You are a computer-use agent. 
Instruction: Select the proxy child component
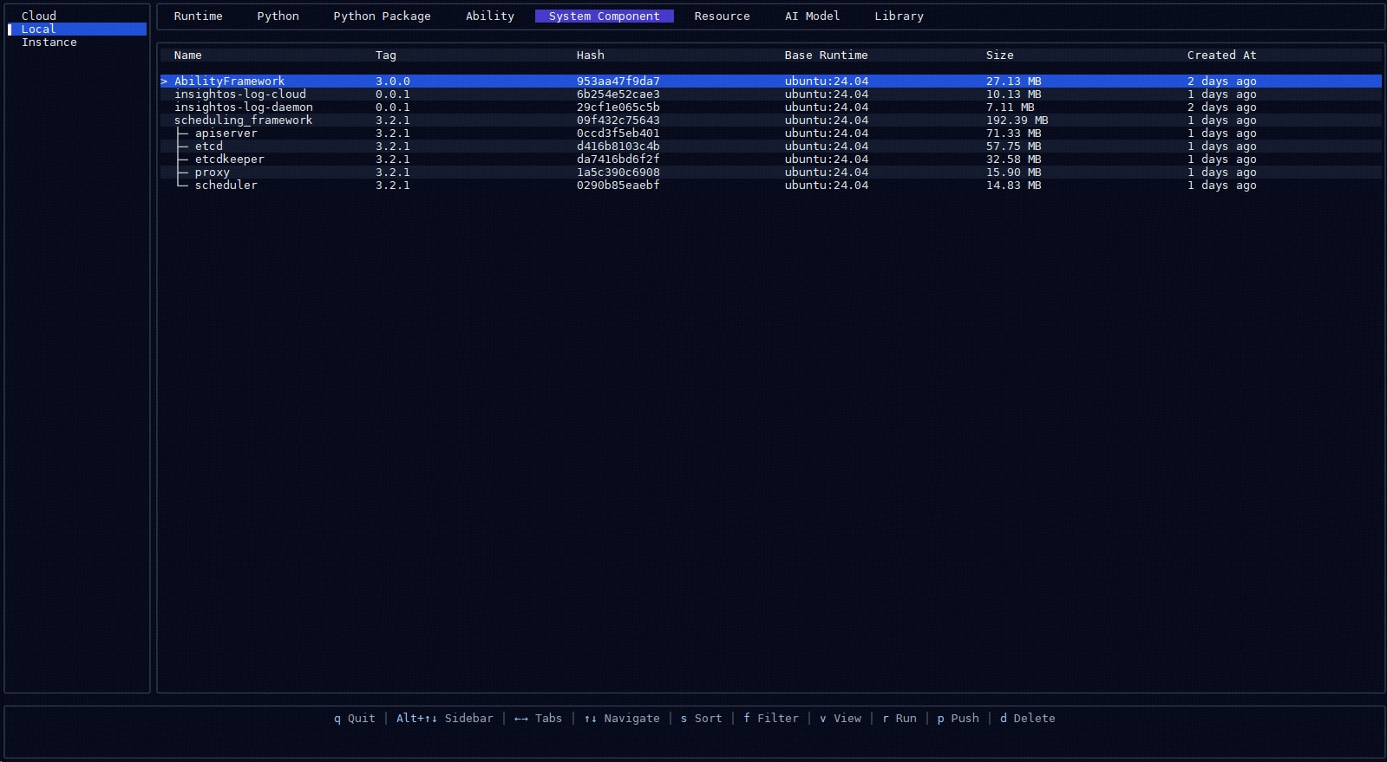tap(771, 172)
